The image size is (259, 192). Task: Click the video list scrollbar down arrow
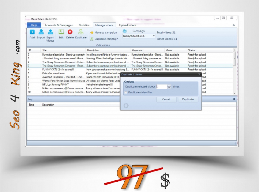pos(235,94)
